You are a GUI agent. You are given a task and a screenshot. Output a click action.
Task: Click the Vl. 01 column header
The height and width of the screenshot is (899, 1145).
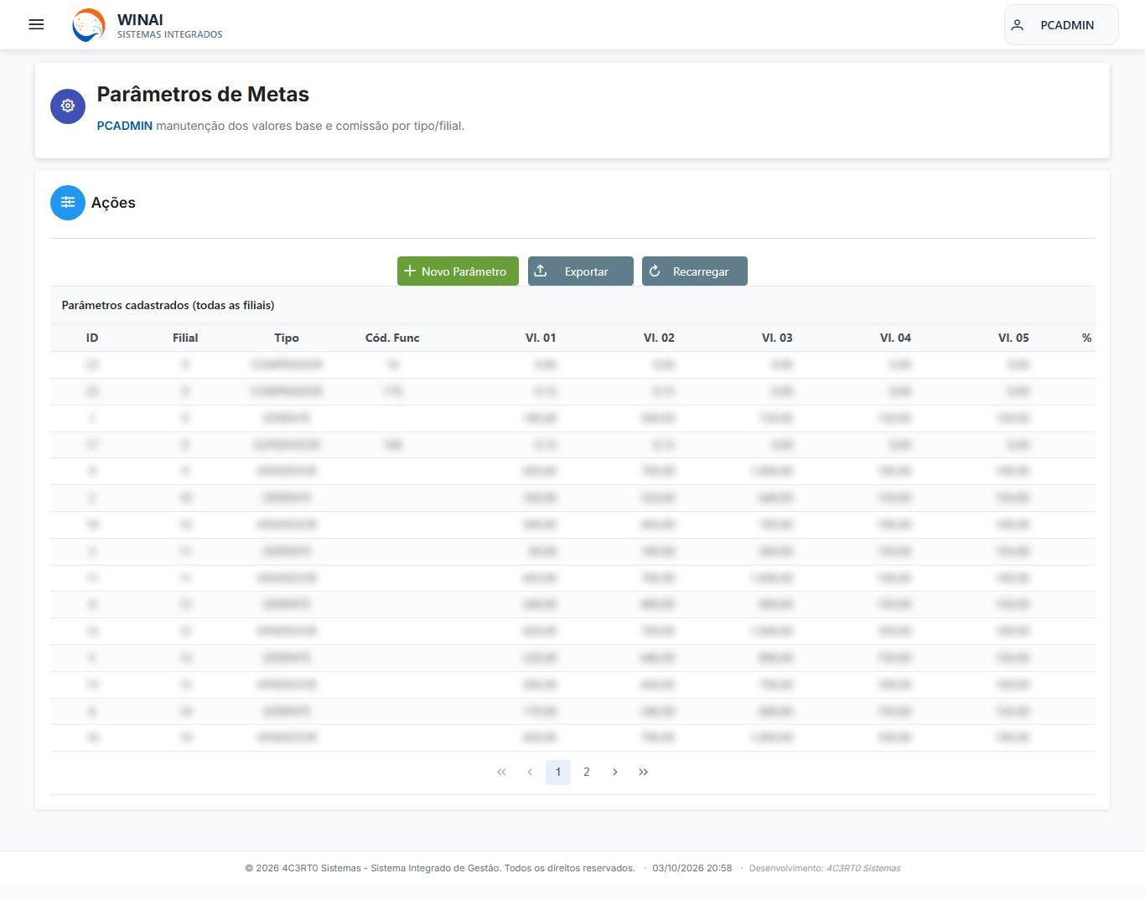[x=541, y=338]
